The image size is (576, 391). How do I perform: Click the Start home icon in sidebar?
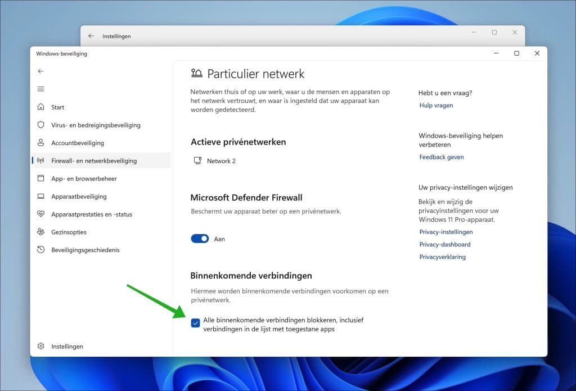[x=40, y=107]
